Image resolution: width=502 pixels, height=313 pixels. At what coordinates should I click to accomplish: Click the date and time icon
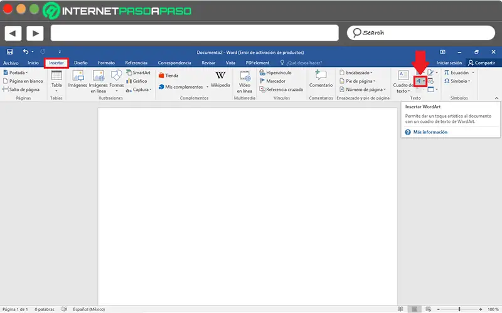click(430, 81)
